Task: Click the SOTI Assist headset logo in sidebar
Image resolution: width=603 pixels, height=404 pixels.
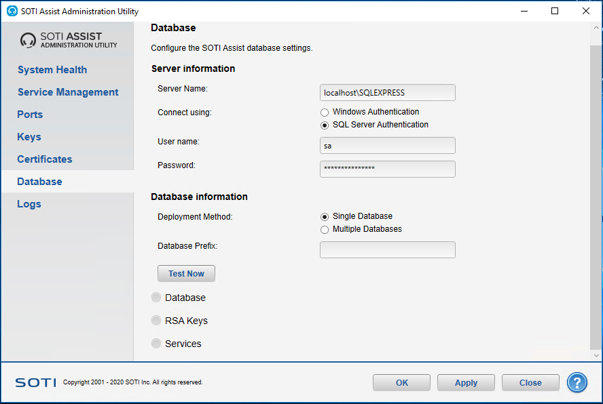Action: point(28,40)
